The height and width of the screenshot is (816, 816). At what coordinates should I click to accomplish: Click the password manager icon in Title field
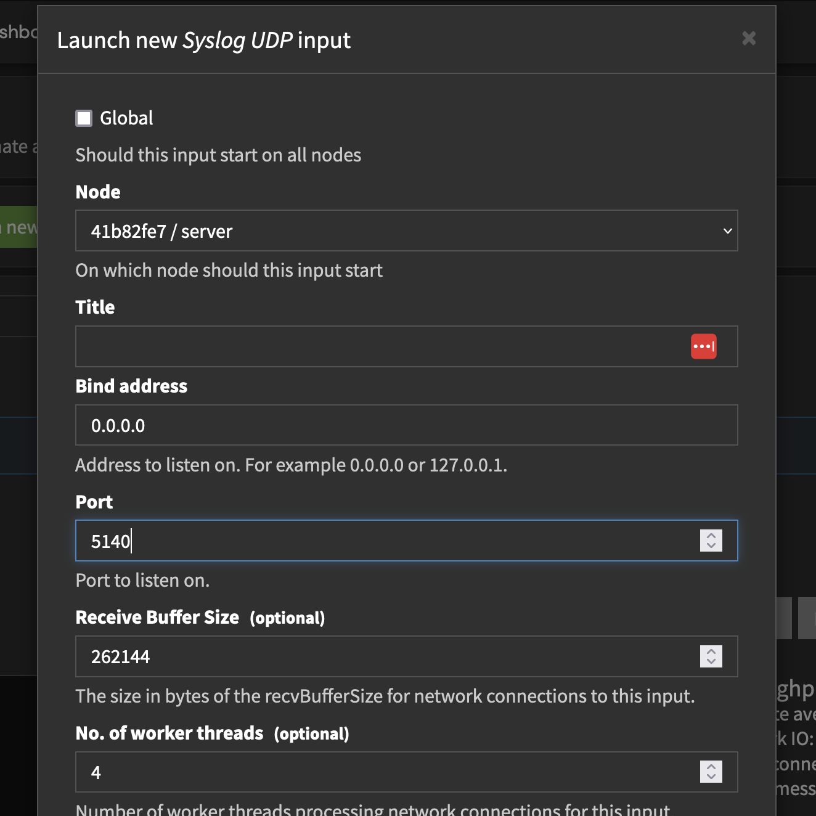point(703,346)
